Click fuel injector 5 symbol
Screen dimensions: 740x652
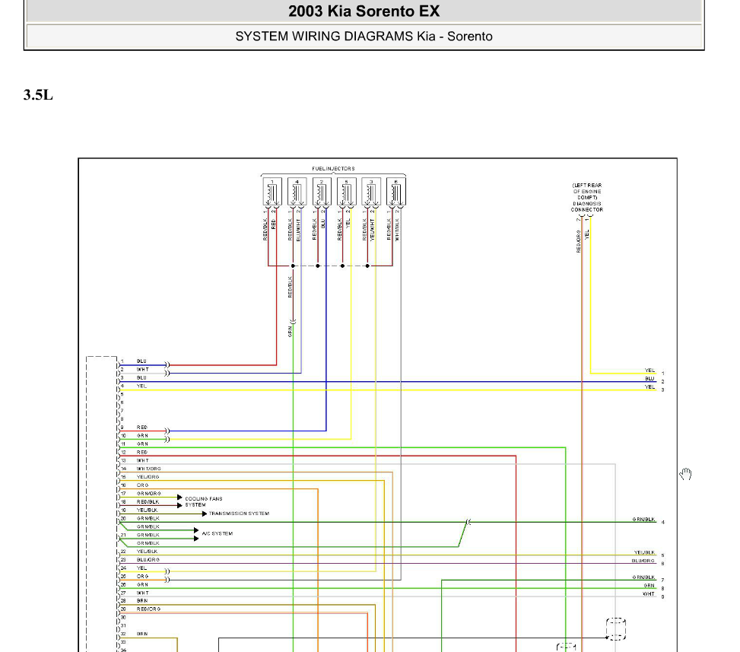346,192
